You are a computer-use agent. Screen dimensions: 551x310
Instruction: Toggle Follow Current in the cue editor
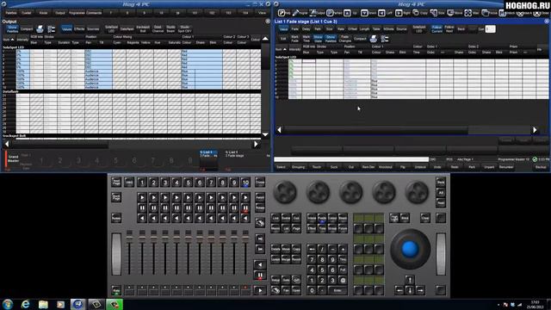click(436, 29)
